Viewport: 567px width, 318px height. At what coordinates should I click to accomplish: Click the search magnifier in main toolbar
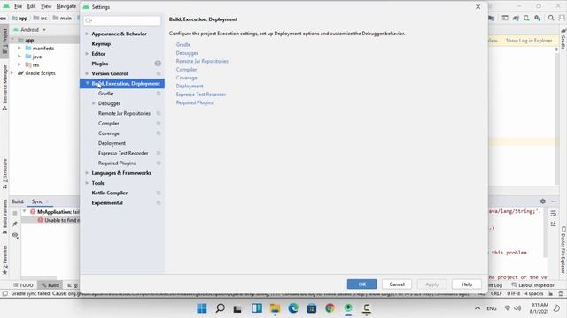pos(551,18)
